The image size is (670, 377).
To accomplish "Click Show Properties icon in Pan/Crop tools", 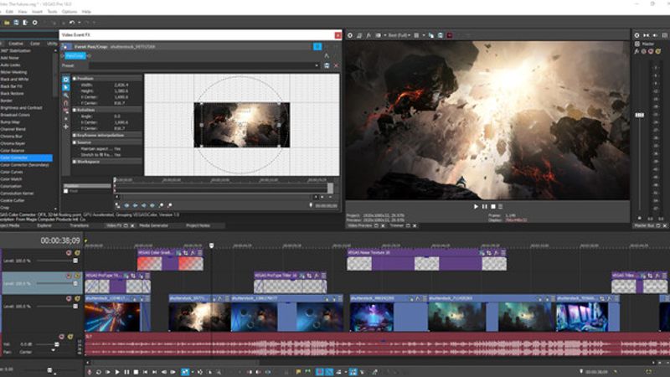I will (66, 80).
